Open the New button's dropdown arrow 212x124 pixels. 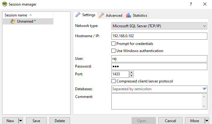tap(20, 121)
